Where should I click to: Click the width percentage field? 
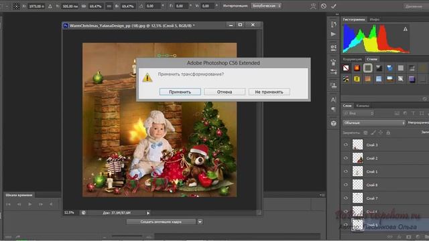(95, 6)
